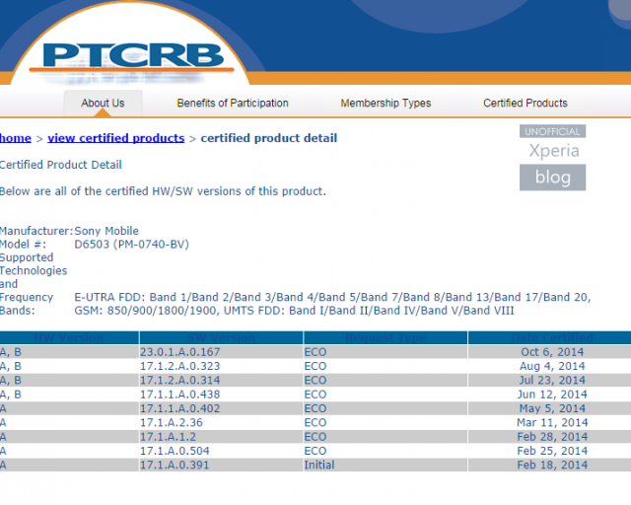This screenshot has width=631, height=505.
Task: Open the About Us tab
Action: click(x=103, y=104)
